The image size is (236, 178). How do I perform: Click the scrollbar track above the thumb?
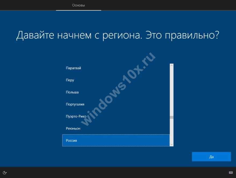click(172, 92)
